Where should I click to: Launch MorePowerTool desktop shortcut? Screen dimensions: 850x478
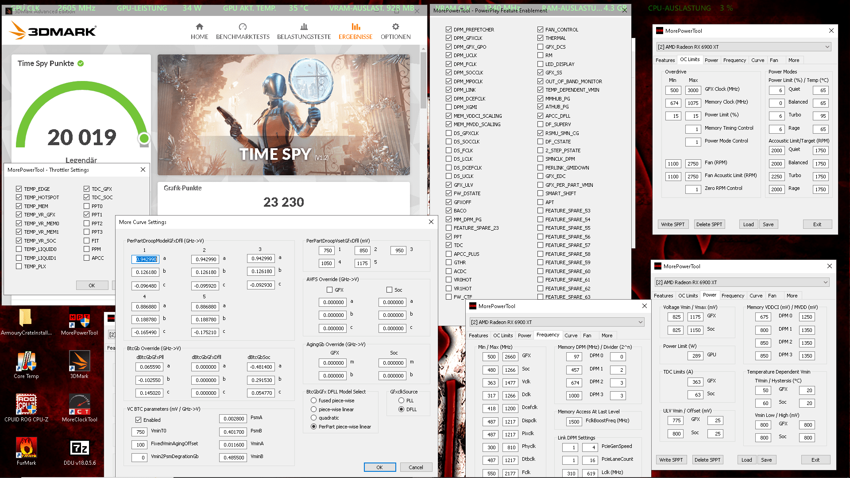pyautogui.click(x=80, y=322)
